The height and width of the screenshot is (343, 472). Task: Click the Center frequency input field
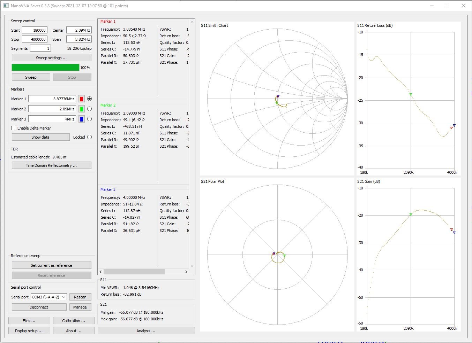[79, 30]
